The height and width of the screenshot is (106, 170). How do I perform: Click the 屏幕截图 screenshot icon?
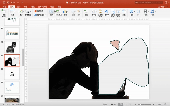[28, 12]
